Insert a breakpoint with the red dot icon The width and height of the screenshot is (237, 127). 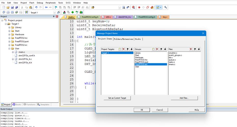139,7
